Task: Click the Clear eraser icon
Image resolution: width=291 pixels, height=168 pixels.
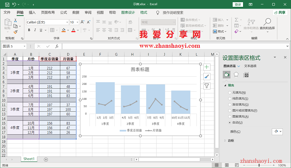Action: [236, 32]
